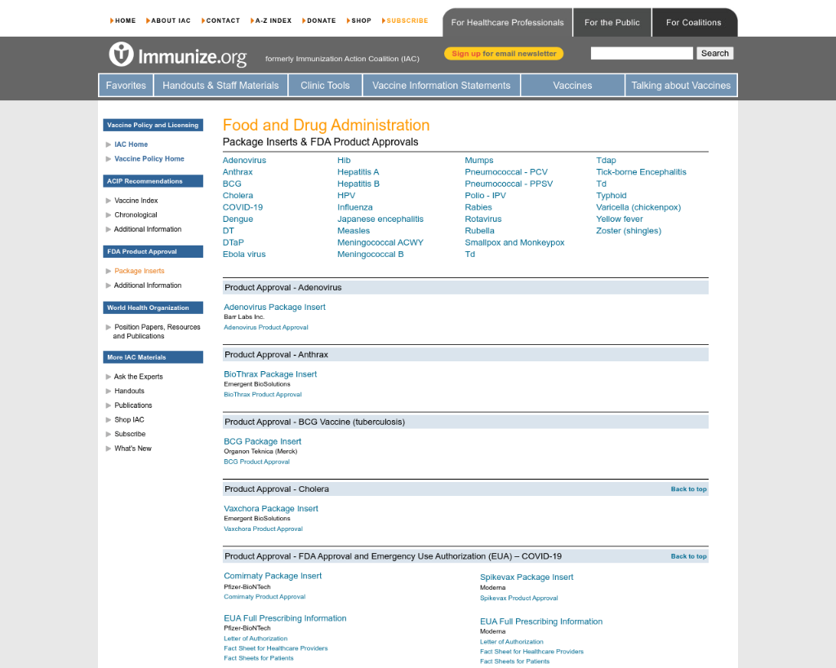Open the Home link in top bar
Image resolution: width=836 pixels, height=668 pixels.
point(123,20)
